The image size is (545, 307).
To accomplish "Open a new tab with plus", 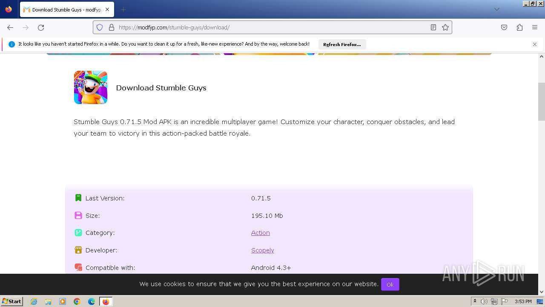I will click(123, 9).
